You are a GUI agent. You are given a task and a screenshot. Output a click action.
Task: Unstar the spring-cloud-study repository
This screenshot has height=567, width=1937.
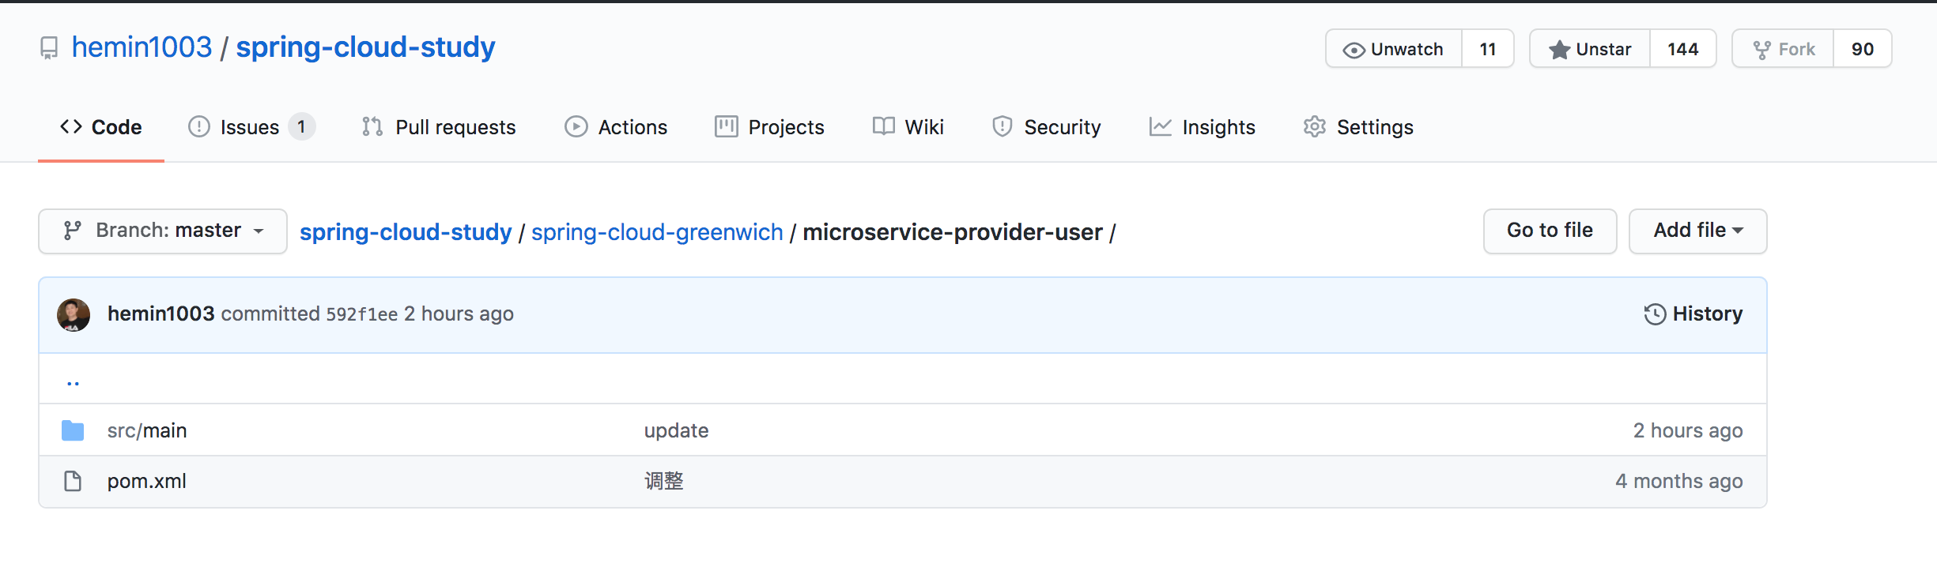pyautogui.click(x=1591, y=49)
